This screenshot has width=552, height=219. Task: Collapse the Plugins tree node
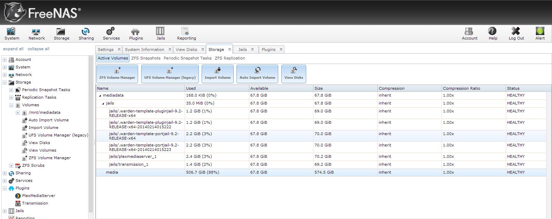click(4, 188)
